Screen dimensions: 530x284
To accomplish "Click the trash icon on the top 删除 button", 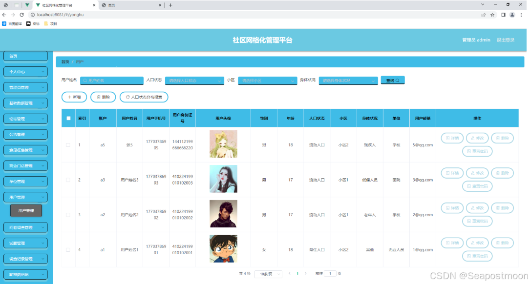I will point(98,97).
